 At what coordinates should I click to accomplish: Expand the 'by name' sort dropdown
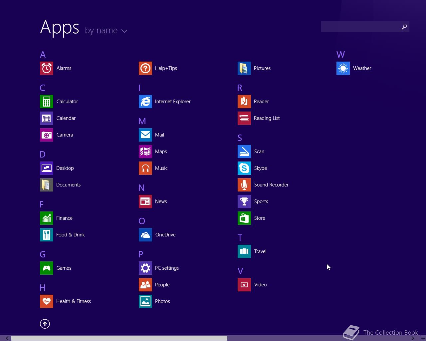coord(106,31)
